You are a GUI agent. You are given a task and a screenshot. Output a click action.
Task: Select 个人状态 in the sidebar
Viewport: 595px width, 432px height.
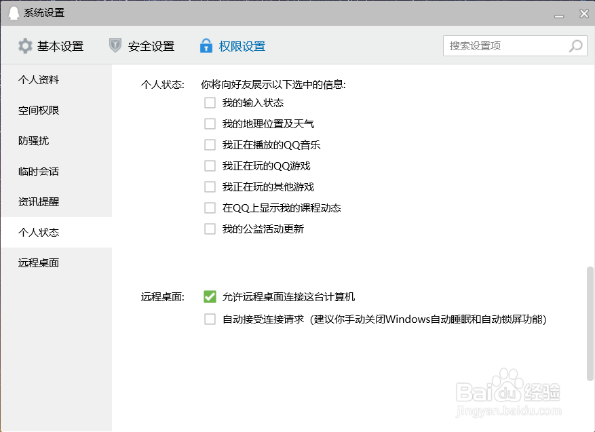tap(56, 232)
